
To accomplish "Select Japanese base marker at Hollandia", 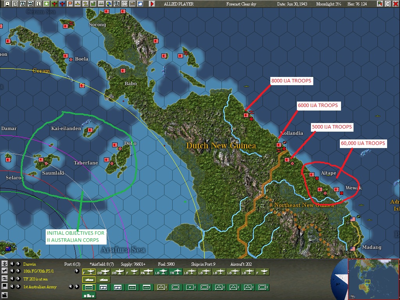I will 279,145.
